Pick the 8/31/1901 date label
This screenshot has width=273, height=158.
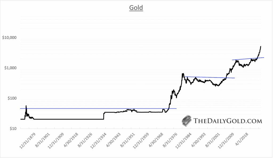[x=42, y=138]
